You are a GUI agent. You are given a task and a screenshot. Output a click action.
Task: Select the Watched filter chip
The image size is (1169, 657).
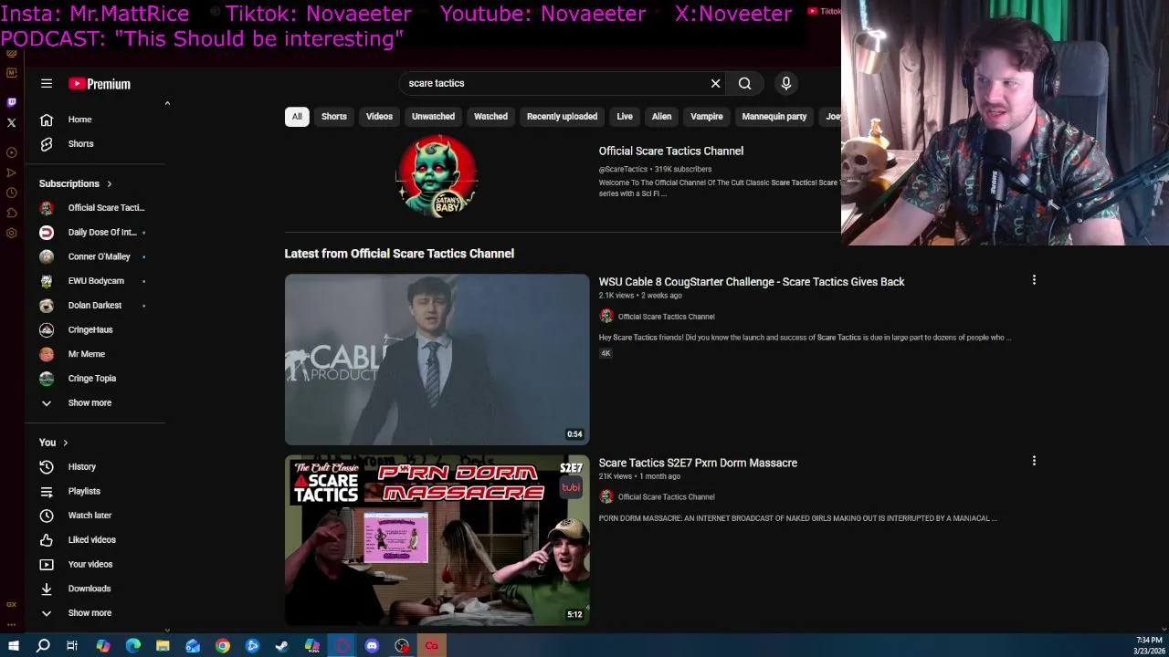click(490, 117)
